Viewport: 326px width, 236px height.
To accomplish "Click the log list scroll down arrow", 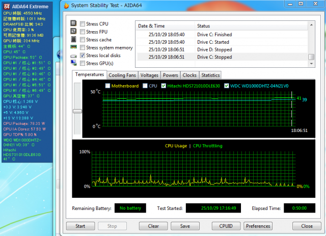I will [x=311, y=64].
